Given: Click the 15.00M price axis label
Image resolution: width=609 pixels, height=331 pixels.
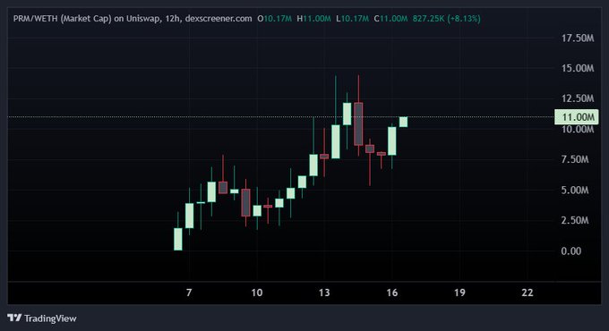Looking at the screenshot, I should 578,68.
